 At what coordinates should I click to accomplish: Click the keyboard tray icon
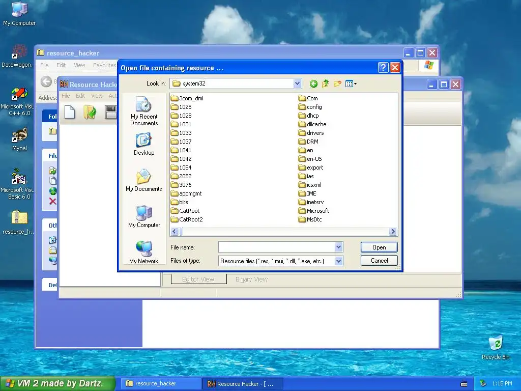tap(464, 384)
